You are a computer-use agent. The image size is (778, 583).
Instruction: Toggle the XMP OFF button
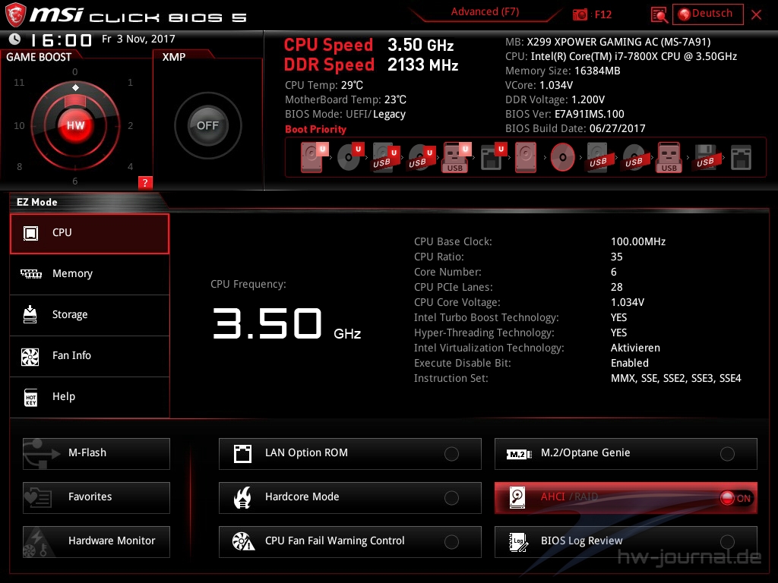tap(207, 125)
